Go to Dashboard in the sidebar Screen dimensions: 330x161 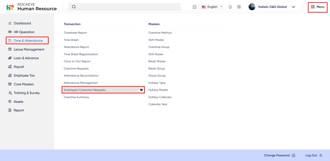click(22, 24)
